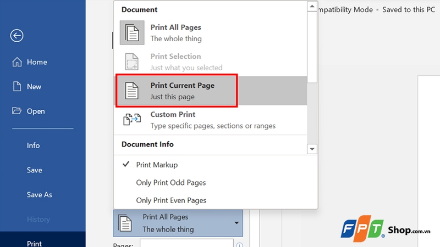
Task: Open the New section in sidebar
Action: coord(43,87)
